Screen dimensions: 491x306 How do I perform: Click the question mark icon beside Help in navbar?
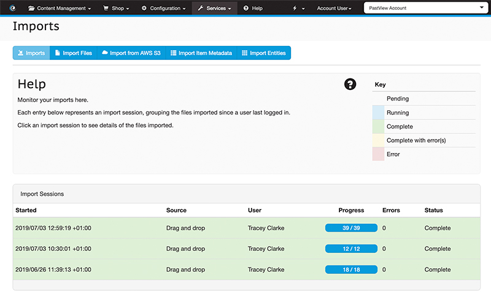point(246,8)
